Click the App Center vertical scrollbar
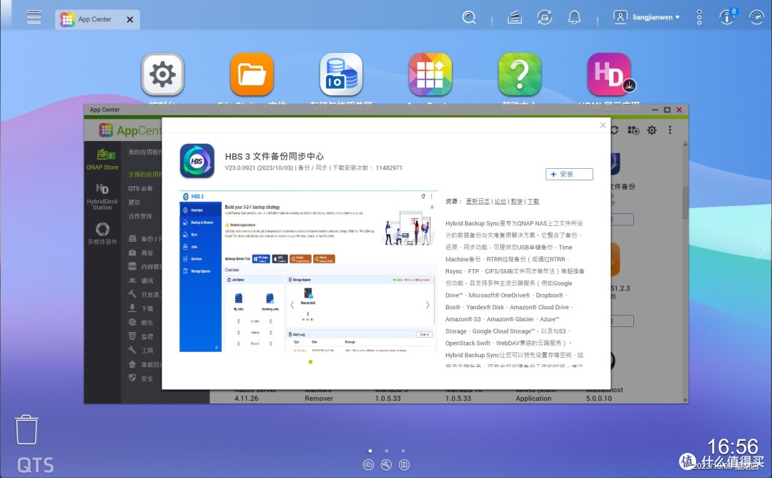This screenshot has width=772, height=478. coord(685,203)
